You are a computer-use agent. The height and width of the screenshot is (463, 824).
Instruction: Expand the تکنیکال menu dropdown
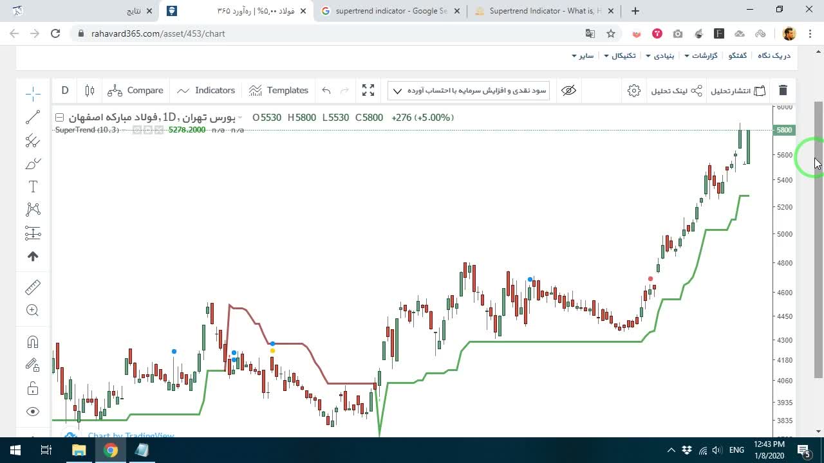[619, 56]
